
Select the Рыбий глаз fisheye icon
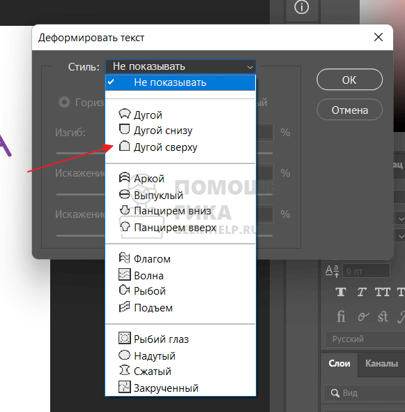(124, 338)
